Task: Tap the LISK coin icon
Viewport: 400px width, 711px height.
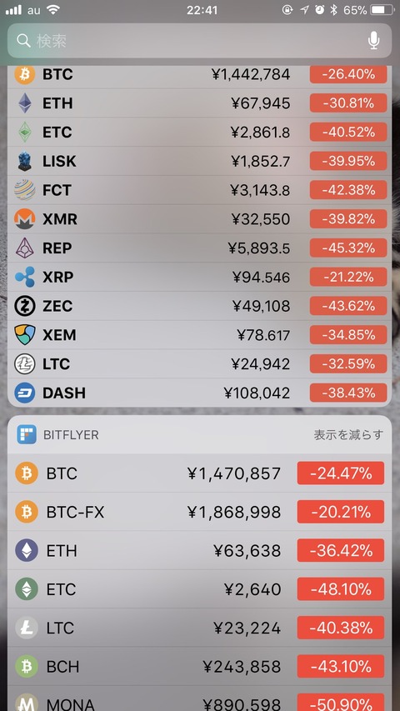Action: point(25,161)
